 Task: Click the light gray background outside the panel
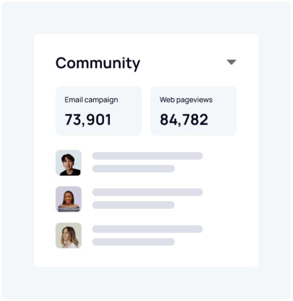(x=146, y=17)
